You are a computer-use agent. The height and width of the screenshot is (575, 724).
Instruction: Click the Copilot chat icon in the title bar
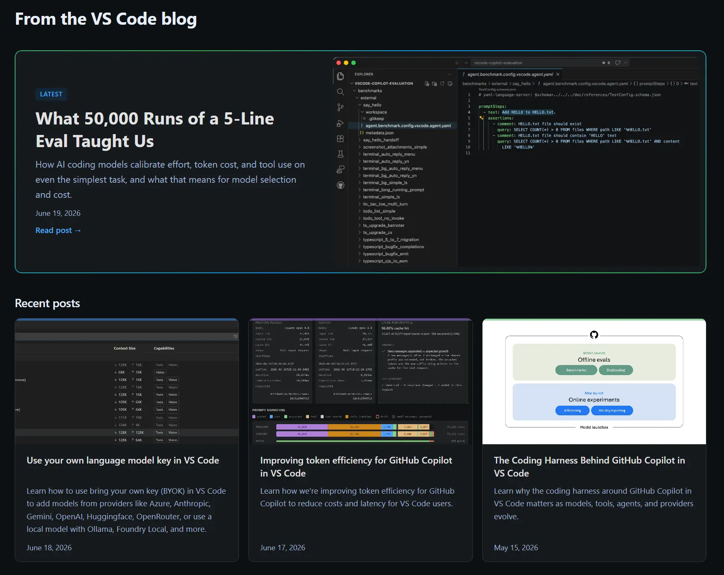(618, 63)
